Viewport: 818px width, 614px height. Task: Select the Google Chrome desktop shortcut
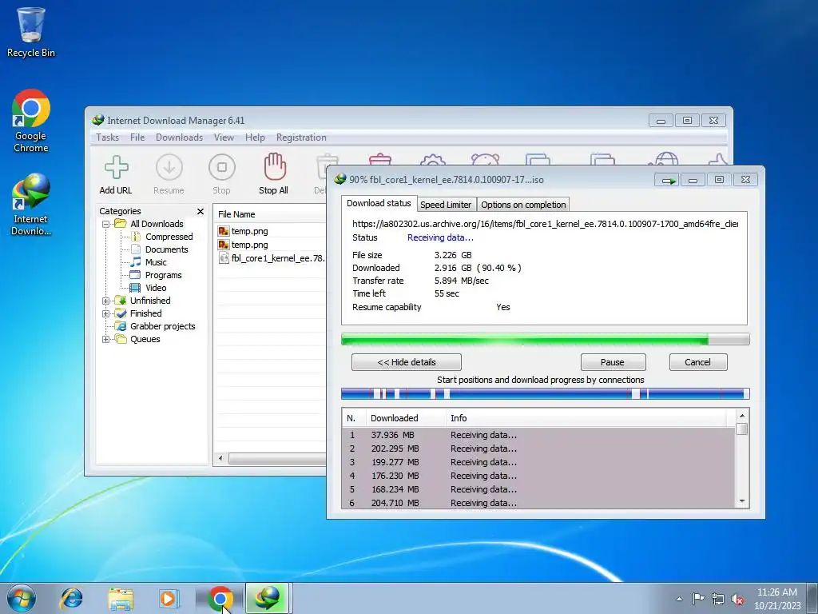click(x=31, y=122)
